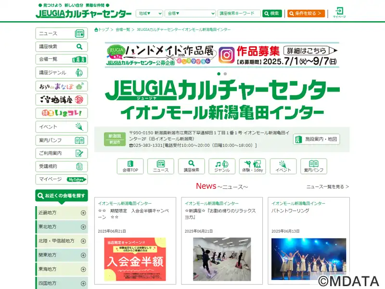Click the お近くの会場を探す heading
The image size is (385, 289).
pyautogui.click(x=62, y=196)
